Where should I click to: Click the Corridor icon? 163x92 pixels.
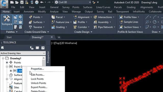pos(75,27)
